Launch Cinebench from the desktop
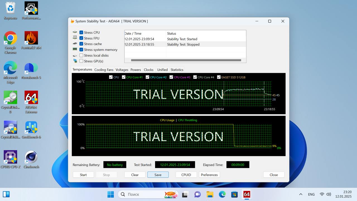The image size is (357, 201). [31, 160]
